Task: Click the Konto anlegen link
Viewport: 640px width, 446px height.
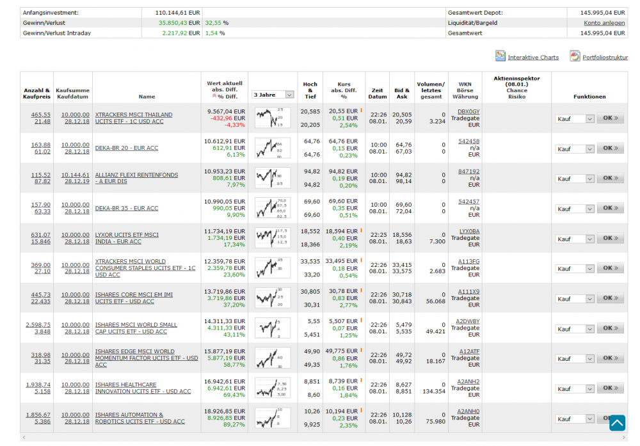Action: pos(605,23)
